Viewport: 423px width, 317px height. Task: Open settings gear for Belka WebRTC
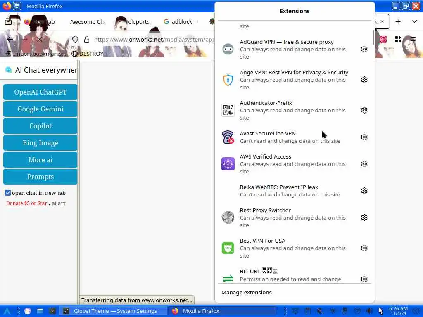pos(364,191)
